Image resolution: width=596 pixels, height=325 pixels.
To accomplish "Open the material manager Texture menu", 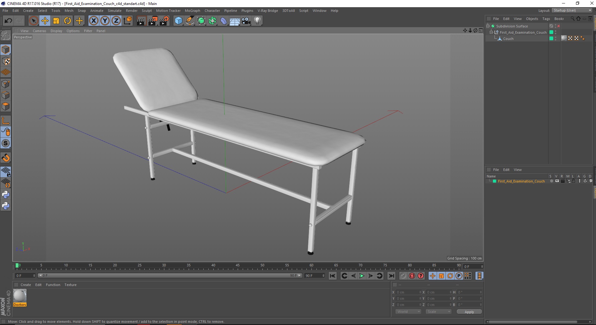I will [x=70, y=285].
